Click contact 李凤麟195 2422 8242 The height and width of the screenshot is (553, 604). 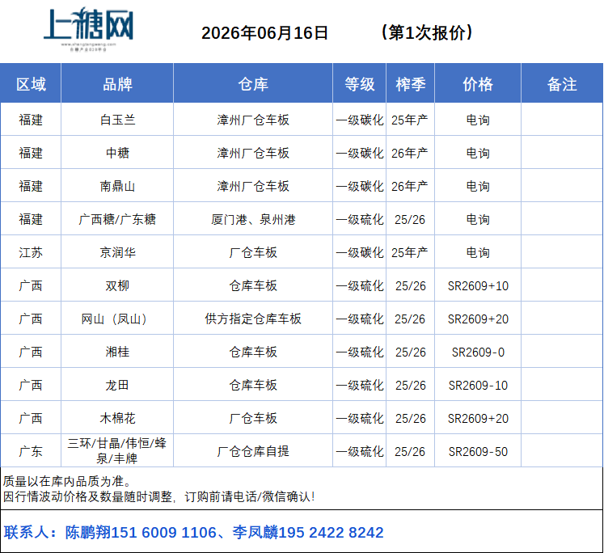[308, 532]
